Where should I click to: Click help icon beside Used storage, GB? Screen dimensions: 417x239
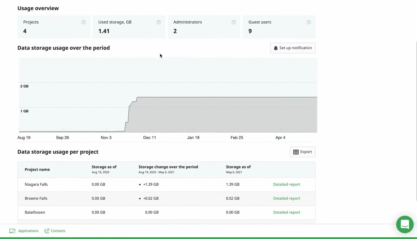click(158, 22)
